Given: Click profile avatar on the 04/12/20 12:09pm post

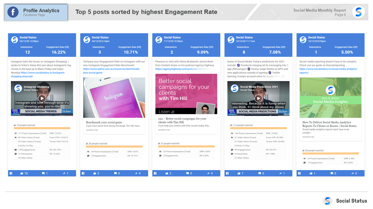Looking at the screenshot, I should [15, 40].
